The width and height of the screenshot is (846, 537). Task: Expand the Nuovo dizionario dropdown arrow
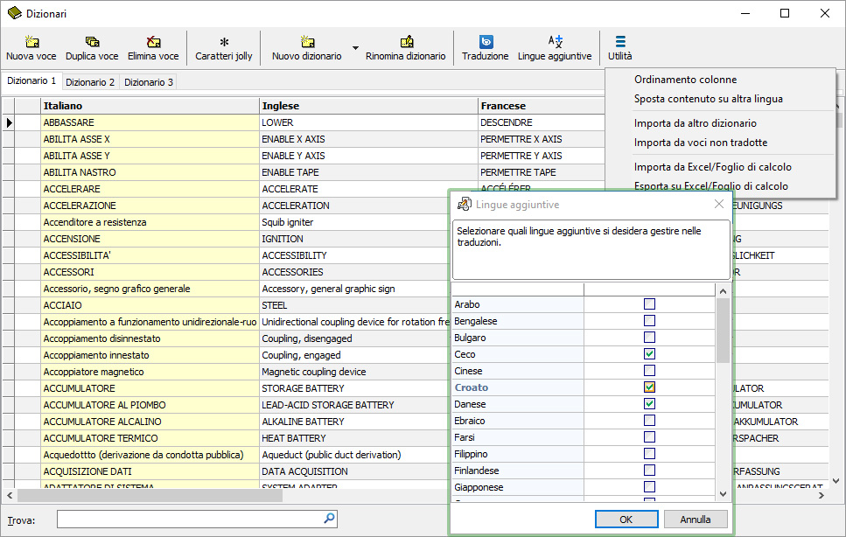click(355, 48)
